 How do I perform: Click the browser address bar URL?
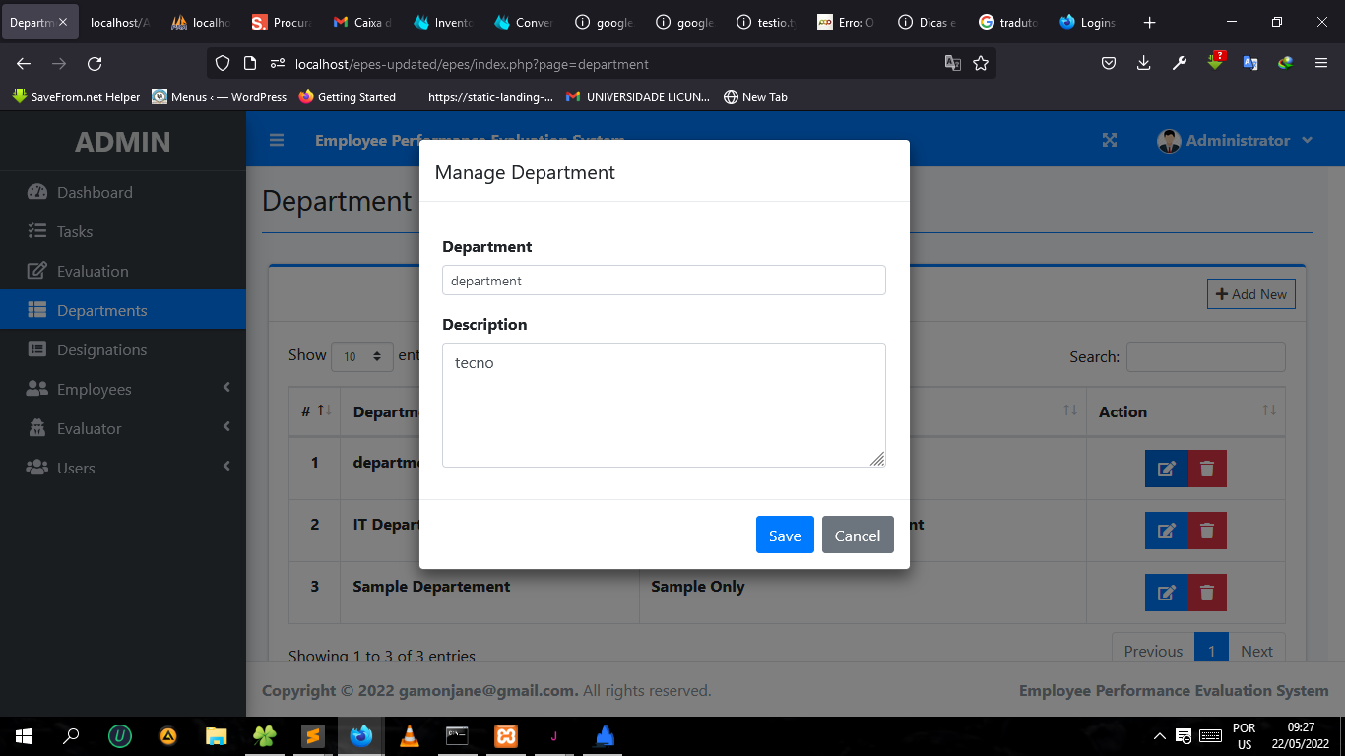(x=472, y=64)
